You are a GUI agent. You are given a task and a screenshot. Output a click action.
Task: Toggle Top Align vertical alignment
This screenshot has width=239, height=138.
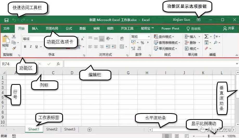click(x=90, y=38)
